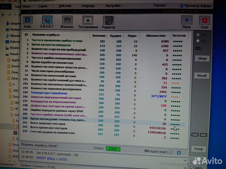
Task: Select the API radio button
Action: pos(198,34)
